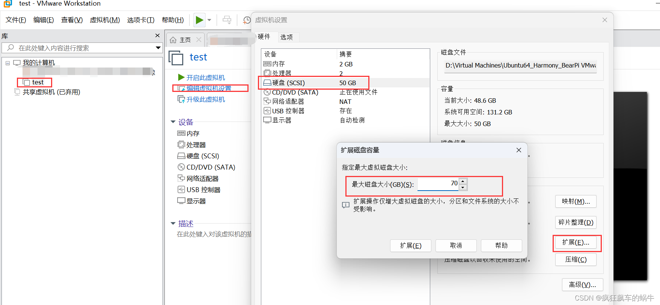Click the snapshot clock toolbar icon
This screenshot has height=305, width=660.
click(247, 20)
